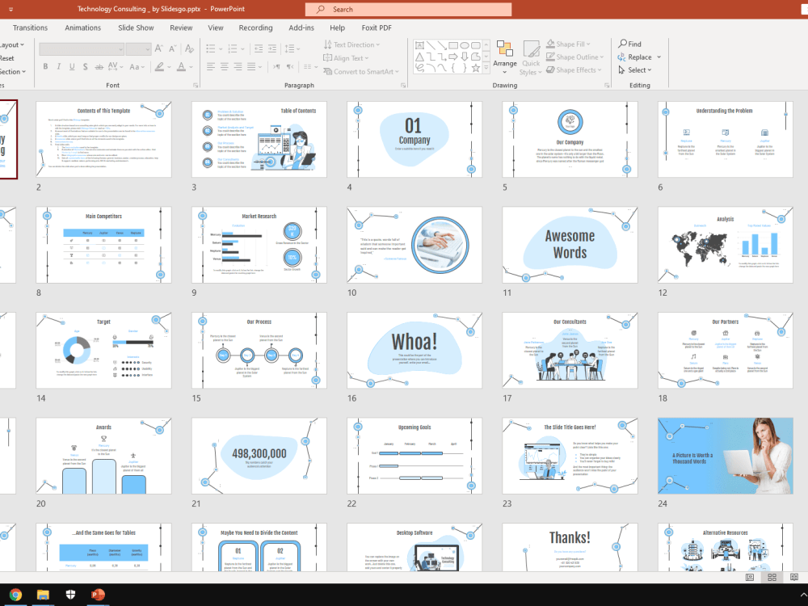This screenshot has height=606, width=808.
Task: Click the zoom slider in the status bar
Action: 806,577
